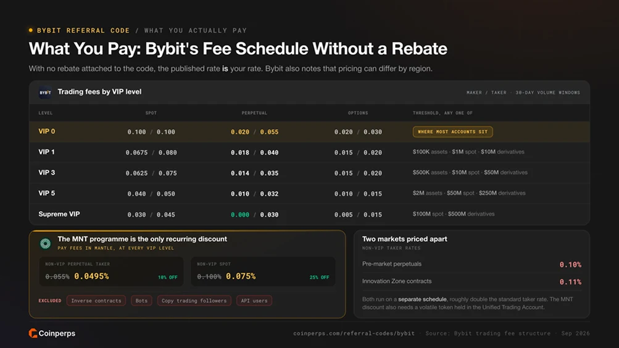The height and width of the screenshot is (348, 619).
Task: Click VIP 3 options fee 0.015 / 0.020
Action: pos(358,173)
